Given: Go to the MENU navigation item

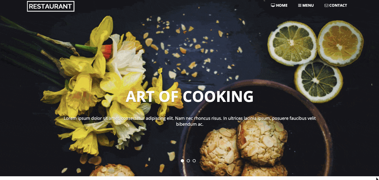Looking at the screenshot, I should 306,5.
